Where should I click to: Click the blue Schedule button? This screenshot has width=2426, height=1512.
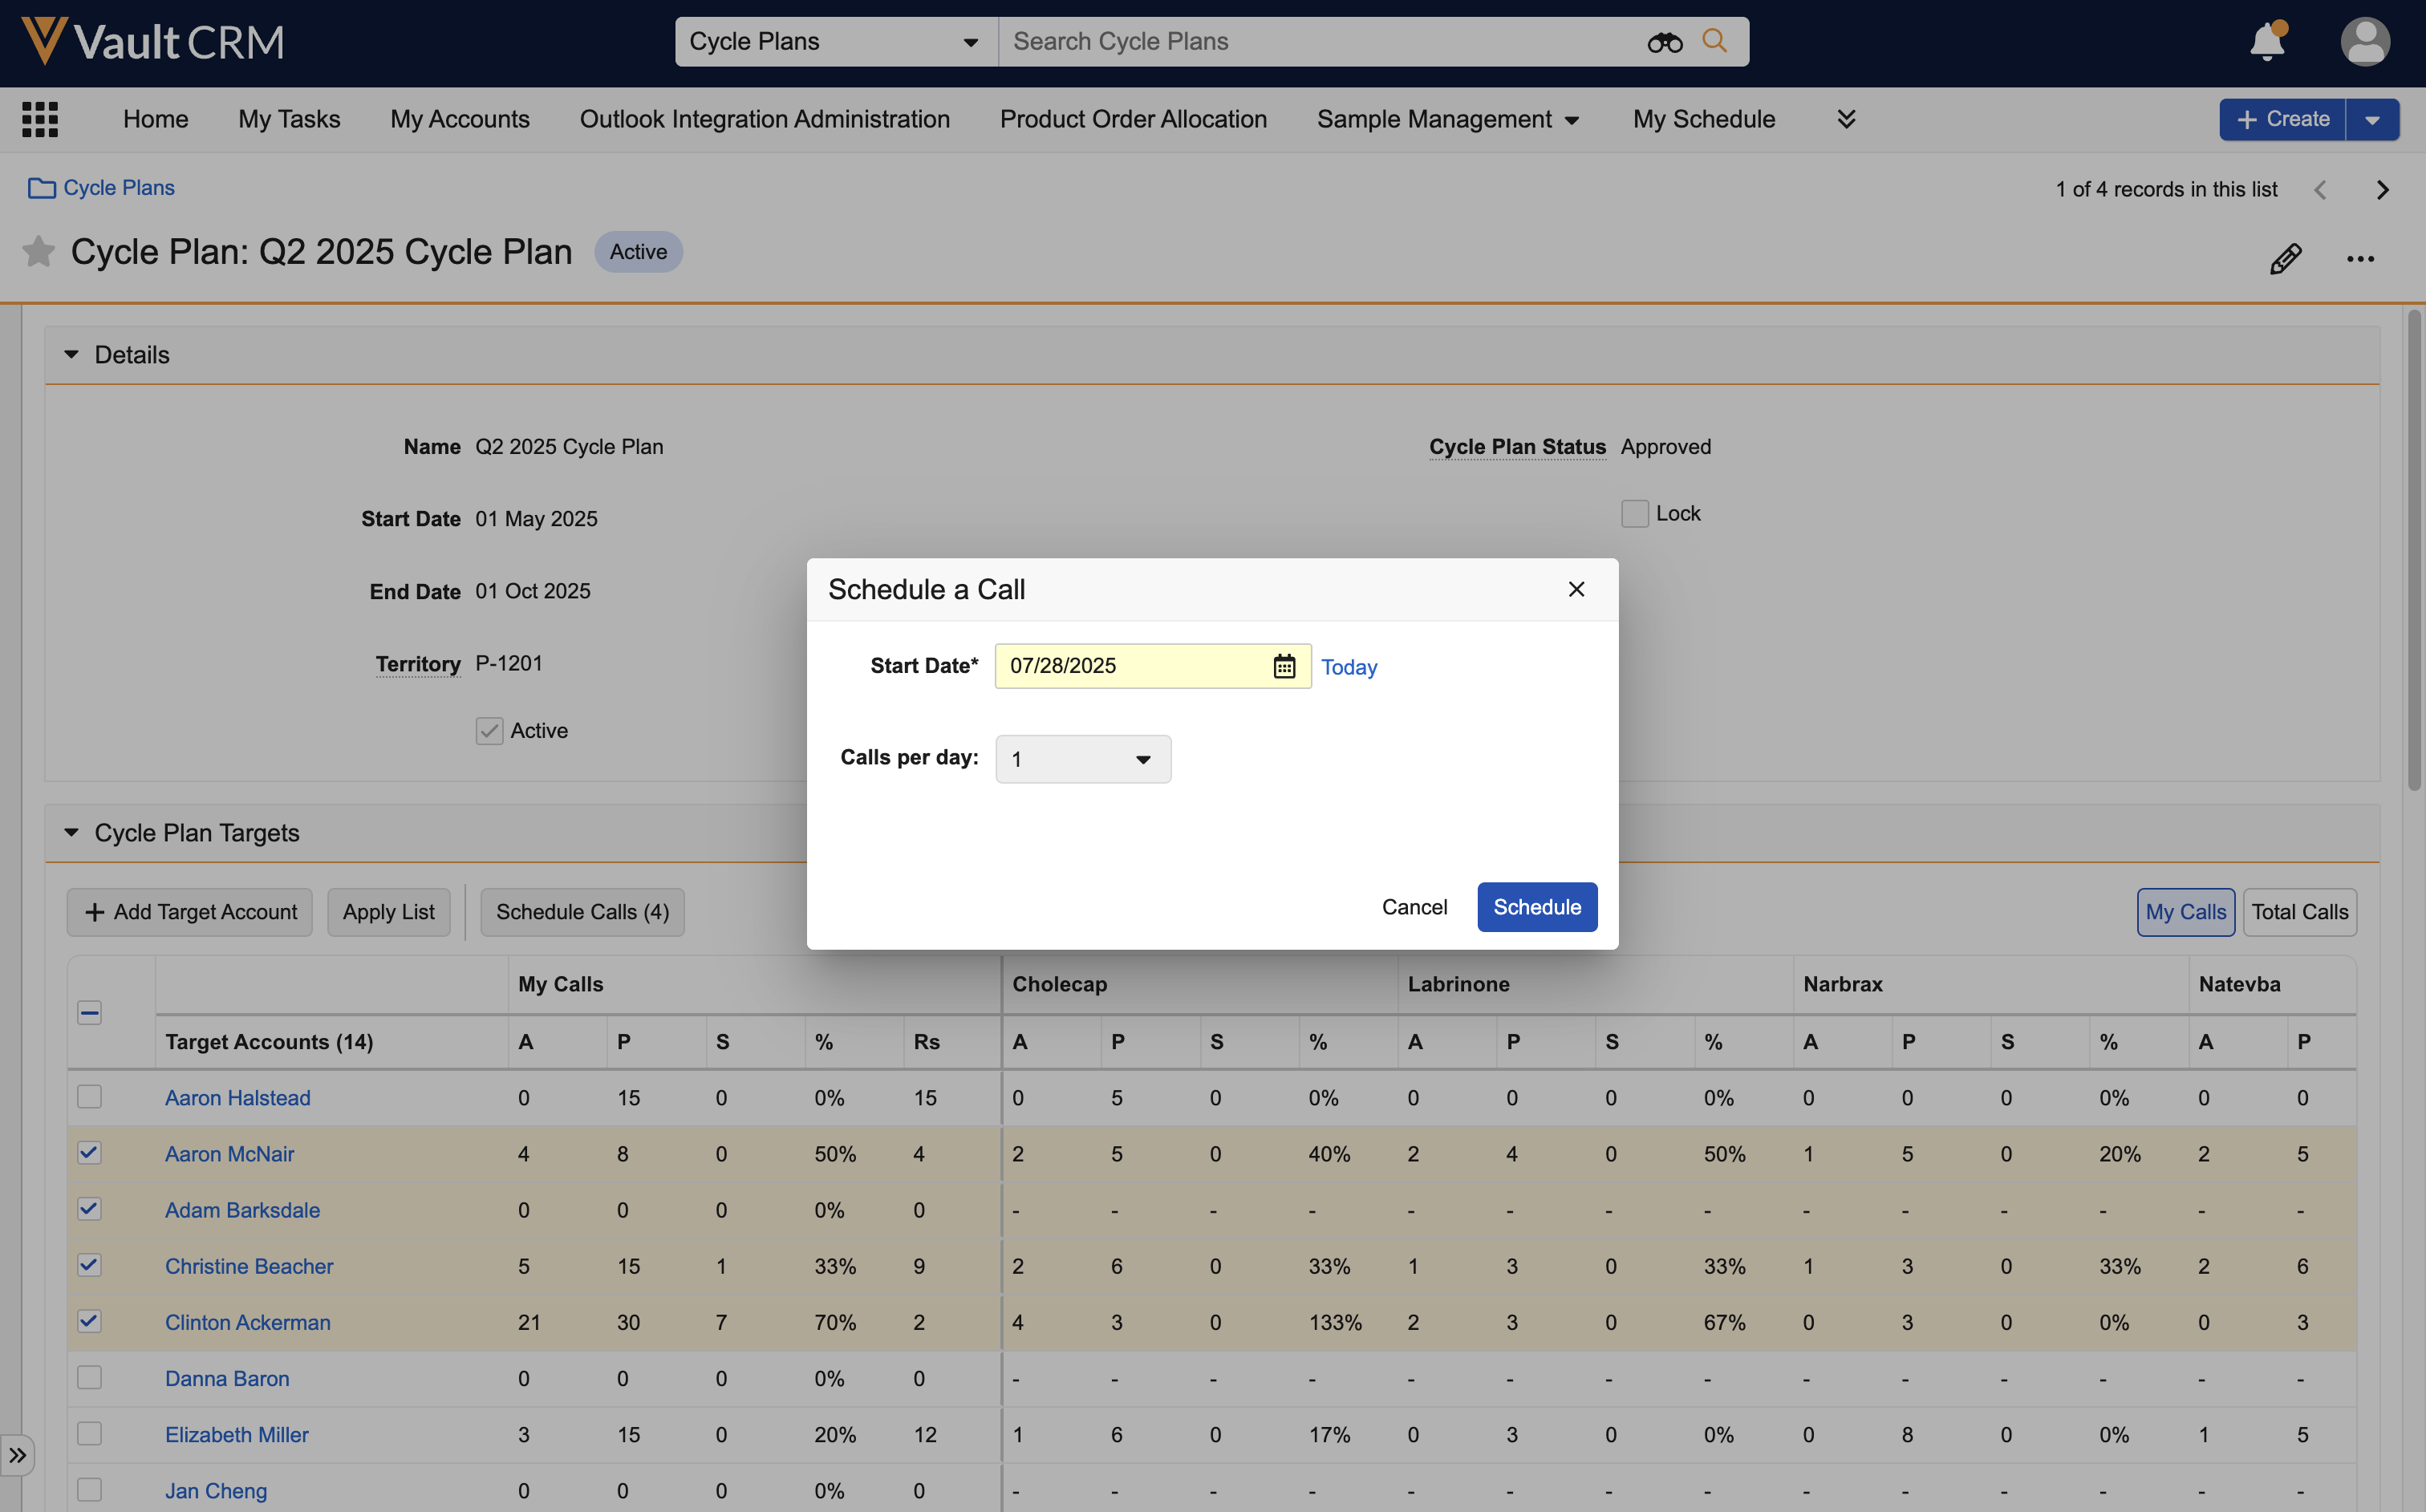(1536, 907)
